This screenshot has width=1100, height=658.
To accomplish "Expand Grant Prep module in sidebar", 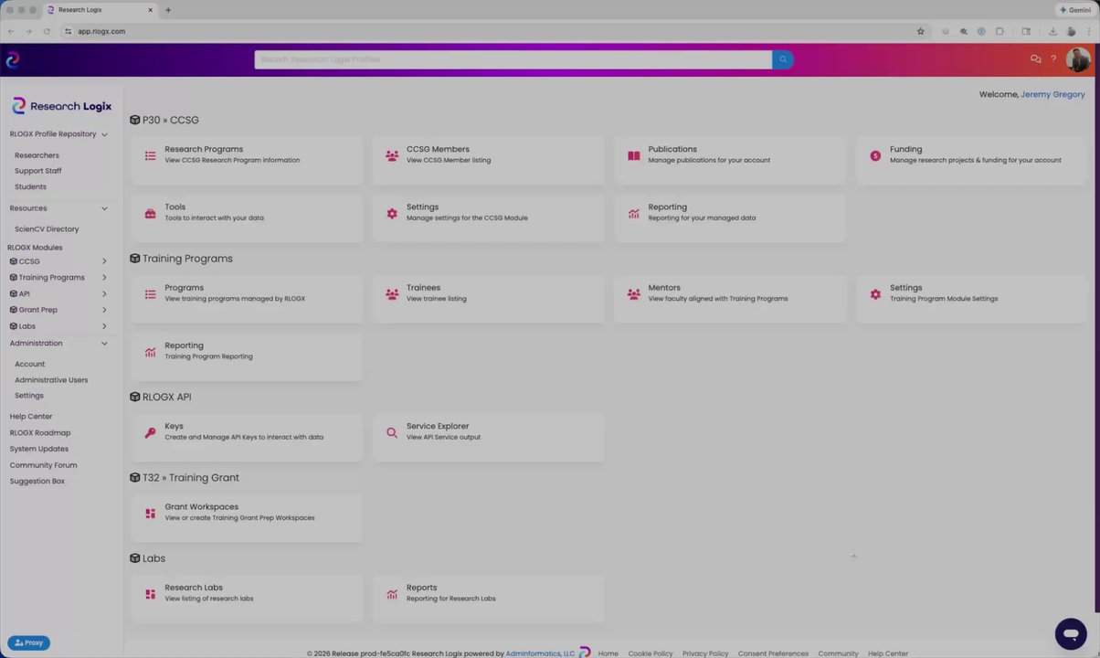I will [104, 310].
